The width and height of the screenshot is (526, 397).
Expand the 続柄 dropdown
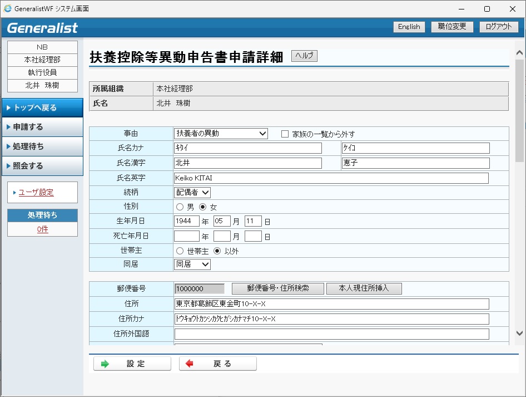click(x=192, y=192)
